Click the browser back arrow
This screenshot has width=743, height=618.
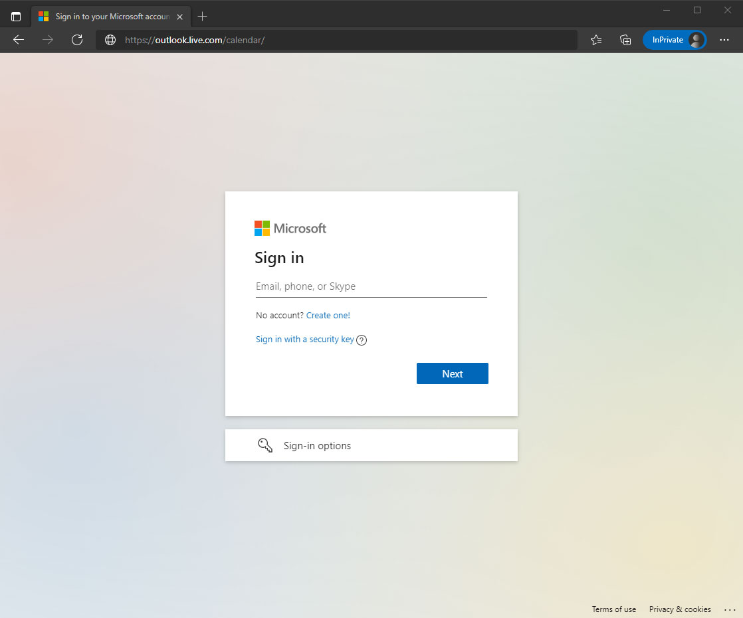(19, 40)
